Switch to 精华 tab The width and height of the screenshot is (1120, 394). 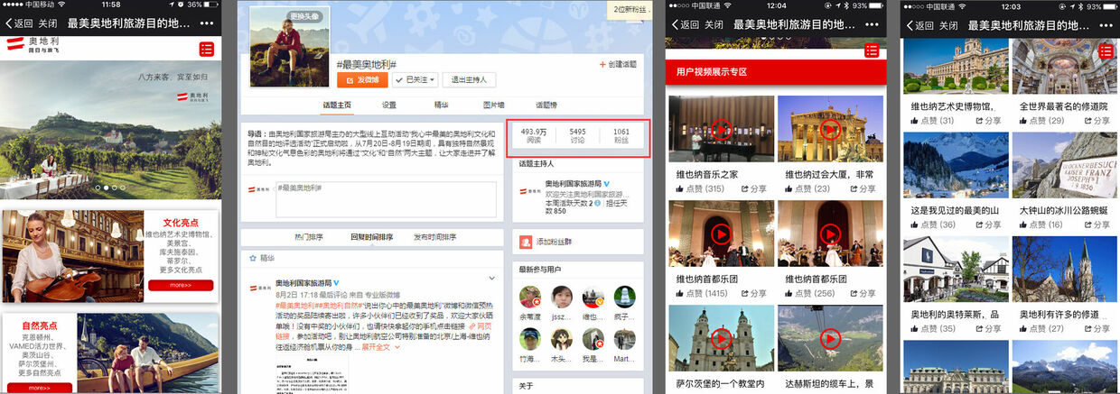coord(441,105)
